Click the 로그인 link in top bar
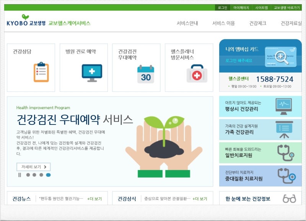The image size is (306, 221). [x=223, y=8]
